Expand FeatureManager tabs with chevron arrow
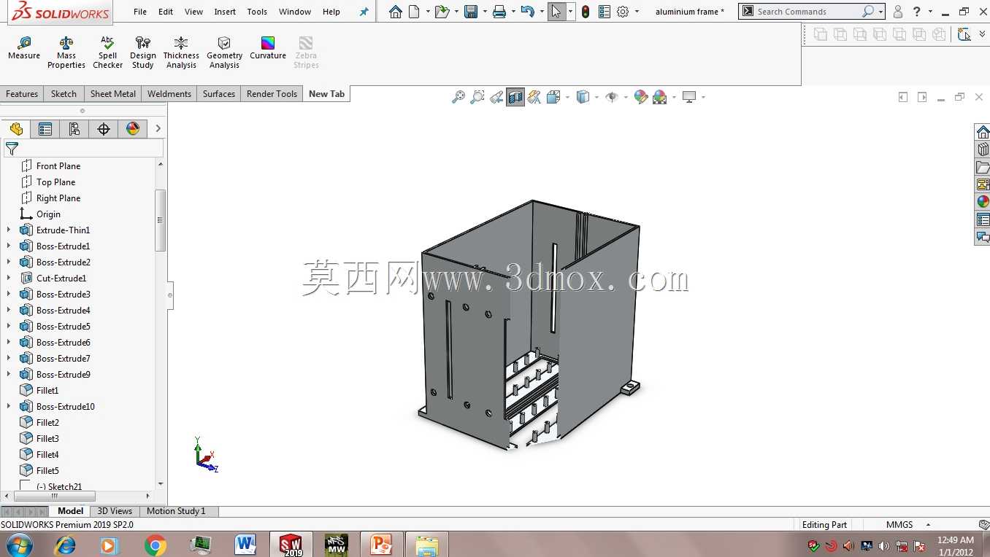The height and width of the screenshot is (557, 990). (x=158, y=129)
